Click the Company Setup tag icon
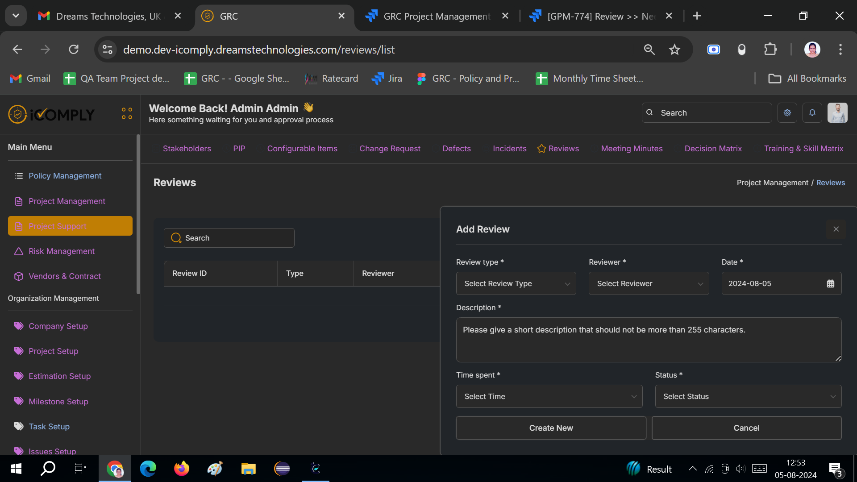 (19, 326)
